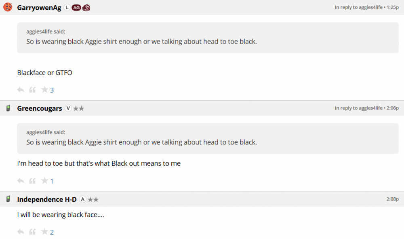
Task: Star the Greencougars post
Action: 44,181
